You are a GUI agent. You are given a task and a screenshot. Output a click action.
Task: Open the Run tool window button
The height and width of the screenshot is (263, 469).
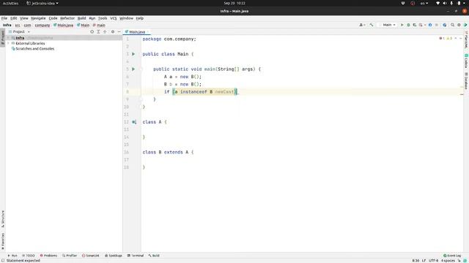pyautogui.click(x=12, y=256)
